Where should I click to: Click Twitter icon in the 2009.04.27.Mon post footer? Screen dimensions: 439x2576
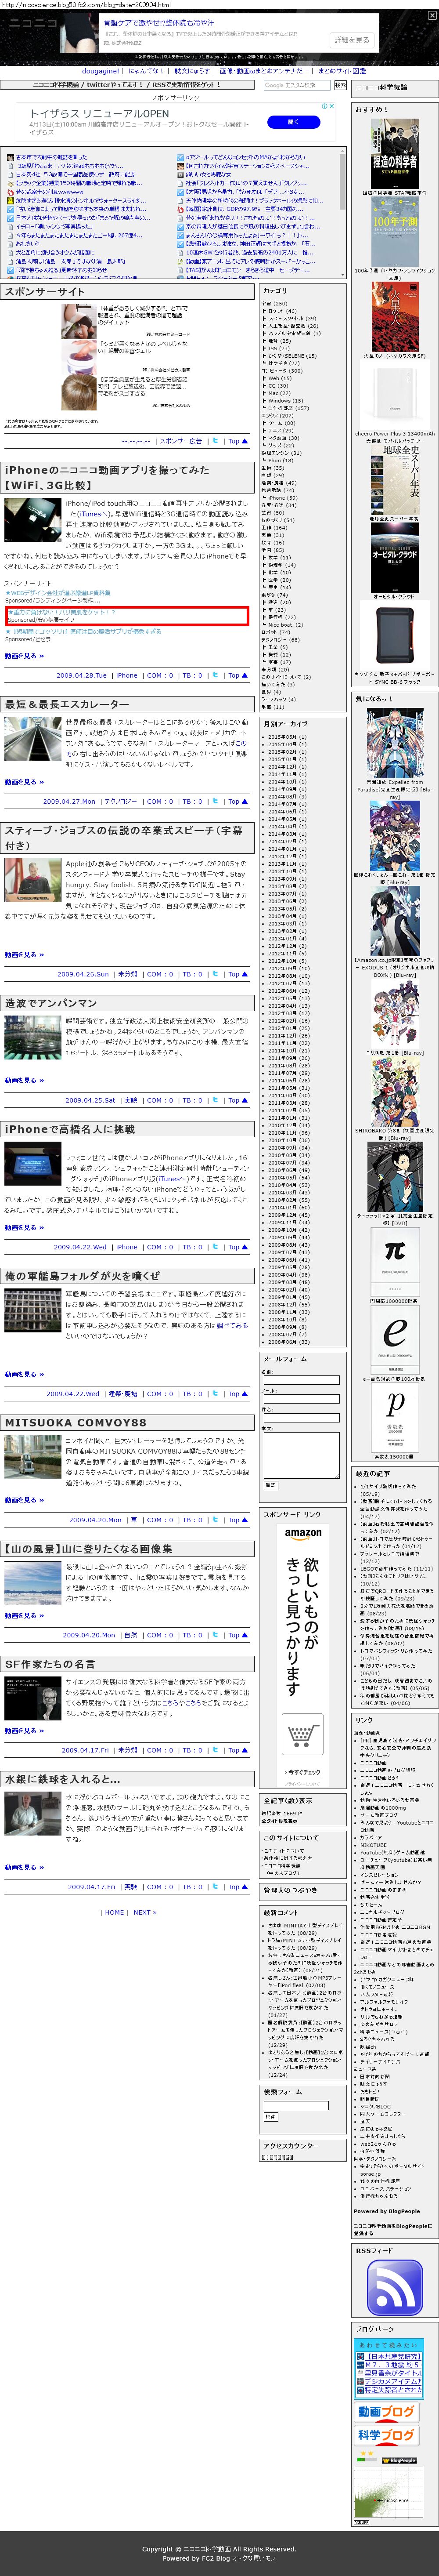(215, 801)
